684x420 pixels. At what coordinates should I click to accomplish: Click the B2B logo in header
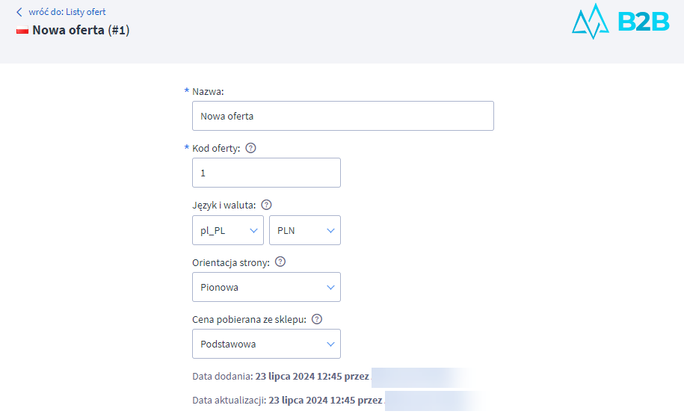620,21
